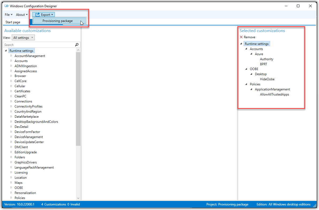
Task: Select the Maps tree item
Action: (18, 183)
